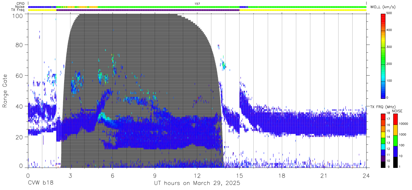Click the 0 tick on WID color bar
The height and width of the screenshot is (190, 412).
point(388,98)
